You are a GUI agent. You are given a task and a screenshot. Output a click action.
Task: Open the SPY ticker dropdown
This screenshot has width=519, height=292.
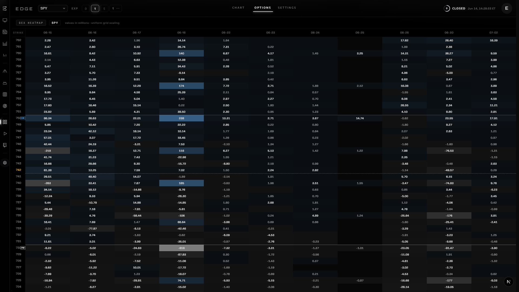pyautogui.click(x=53, y=8)
